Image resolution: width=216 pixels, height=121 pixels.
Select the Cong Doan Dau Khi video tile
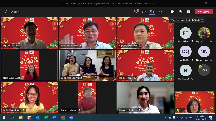click(87, 65)
